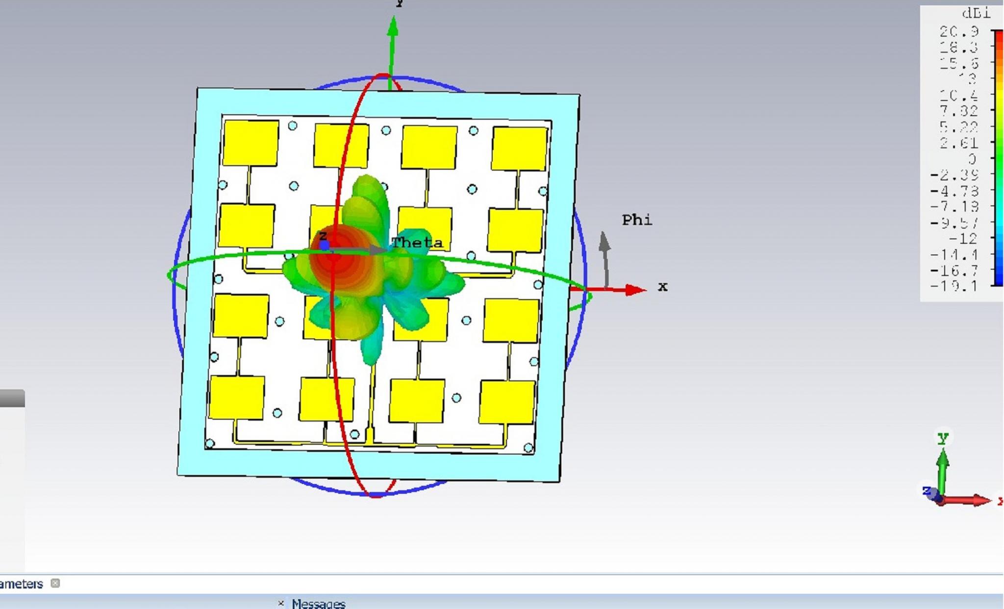Viewport: 1004px width, 609px height.
Task: Select the top-left yellow patch element
Action: point(251,143)
